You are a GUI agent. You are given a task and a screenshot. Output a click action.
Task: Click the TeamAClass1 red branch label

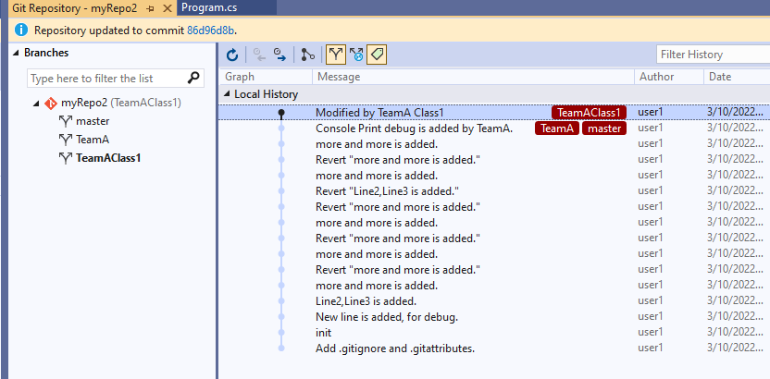[x=589, y=113]
